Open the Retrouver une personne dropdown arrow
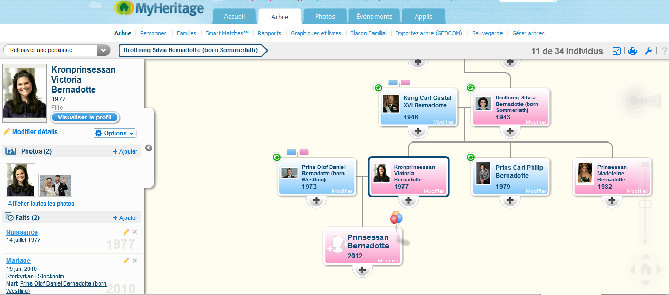The height and width of the screenshot is (295, 669). pos(104,50)
